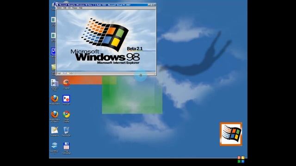296x166 pixels.
Task: Select the HyperCam desktop icon
Action: tap(66, 100)
